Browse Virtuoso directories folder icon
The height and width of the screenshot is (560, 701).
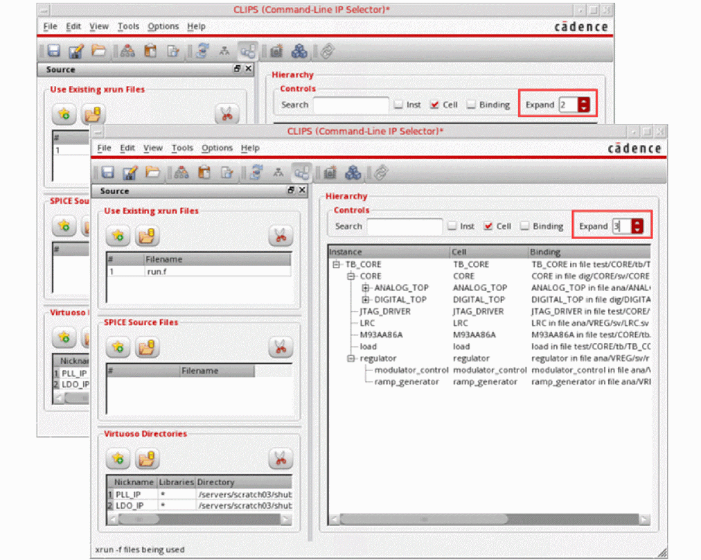pos(147,459)
